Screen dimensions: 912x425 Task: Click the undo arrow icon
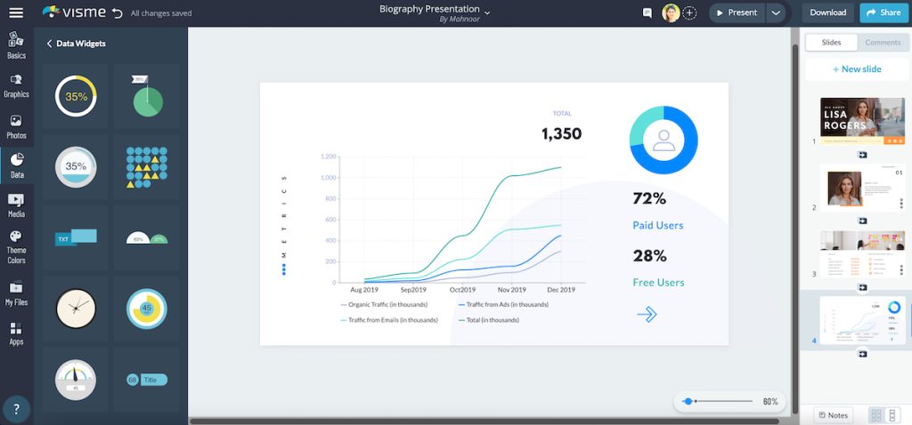tap(118, 13)
